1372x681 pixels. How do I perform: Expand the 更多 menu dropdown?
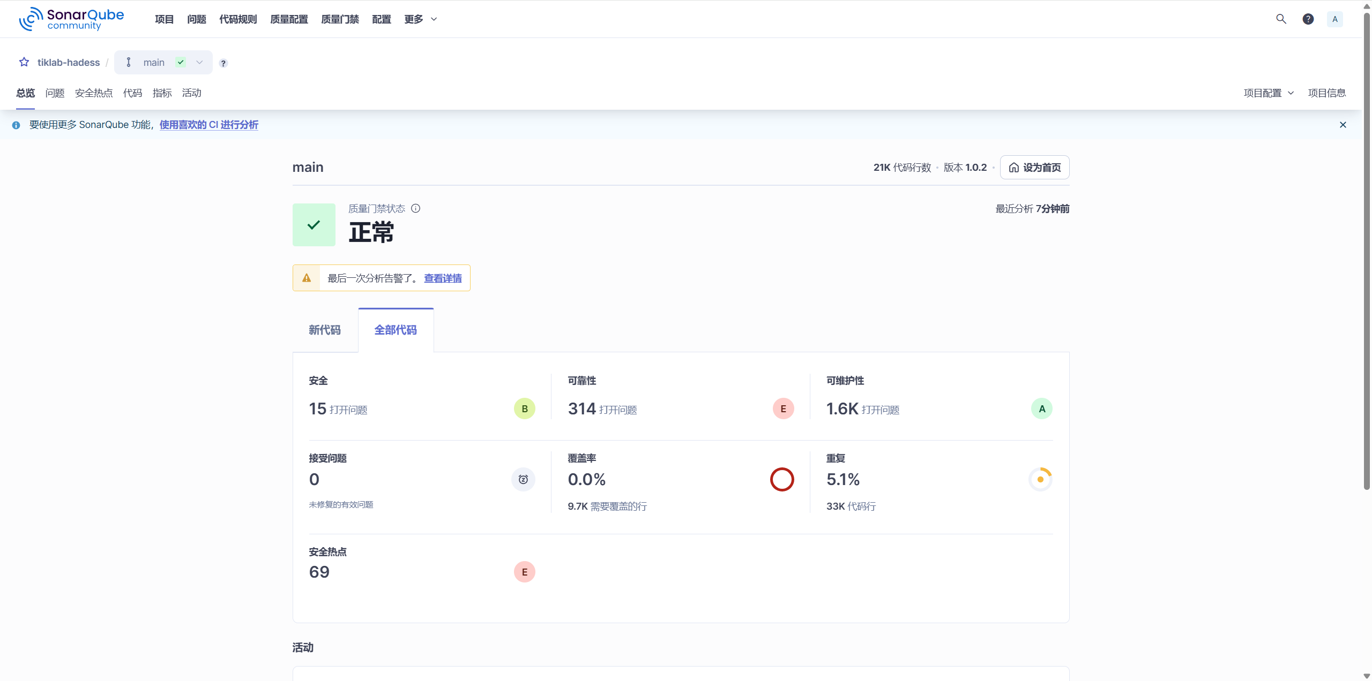[x=421, y=19]
